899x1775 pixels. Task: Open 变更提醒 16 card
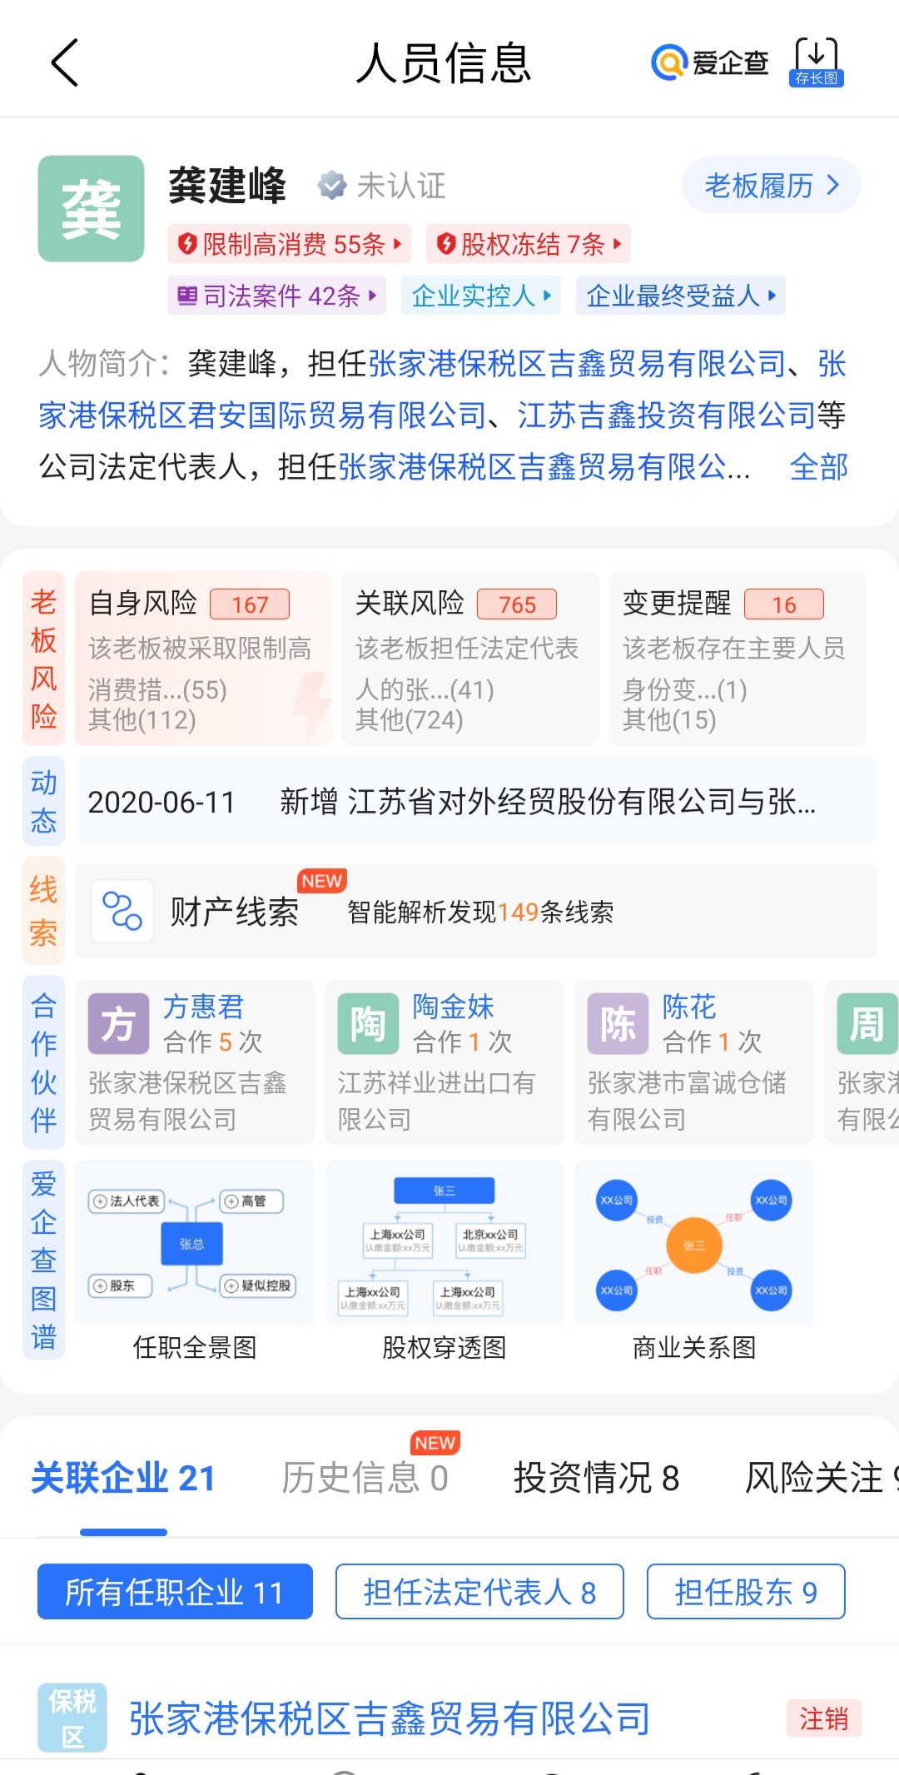[738, 658]
